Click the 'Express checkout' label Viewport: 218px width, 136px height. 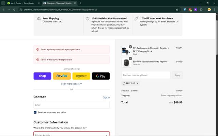point(72,69)
